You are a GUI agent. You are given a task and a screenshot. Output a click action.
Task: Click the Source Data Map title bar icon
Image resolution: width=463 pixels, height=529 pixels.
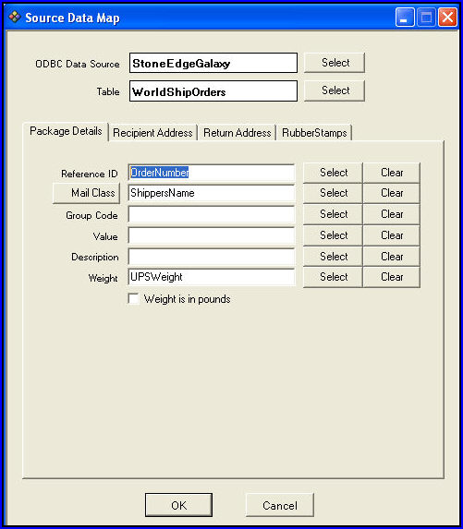coord(15,17)
